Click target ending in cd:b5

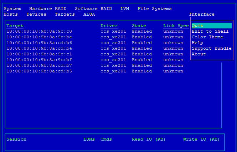coord(39,71)
